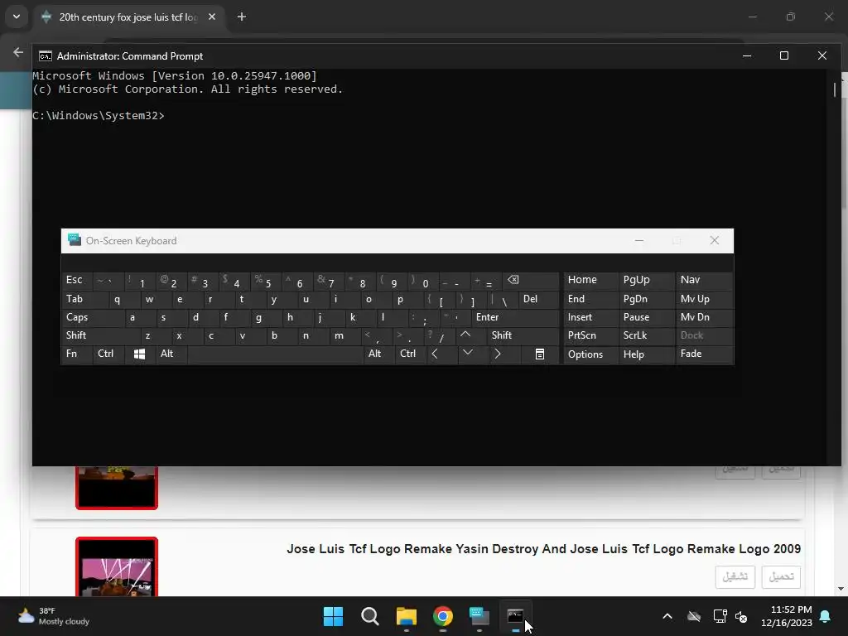Expand the browser tab search dropdown

(17, 17)
